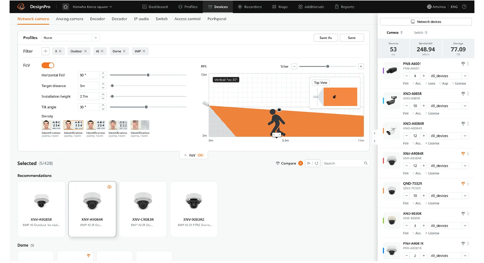Remove the 8MP filter tag

[x=144, y=51]
